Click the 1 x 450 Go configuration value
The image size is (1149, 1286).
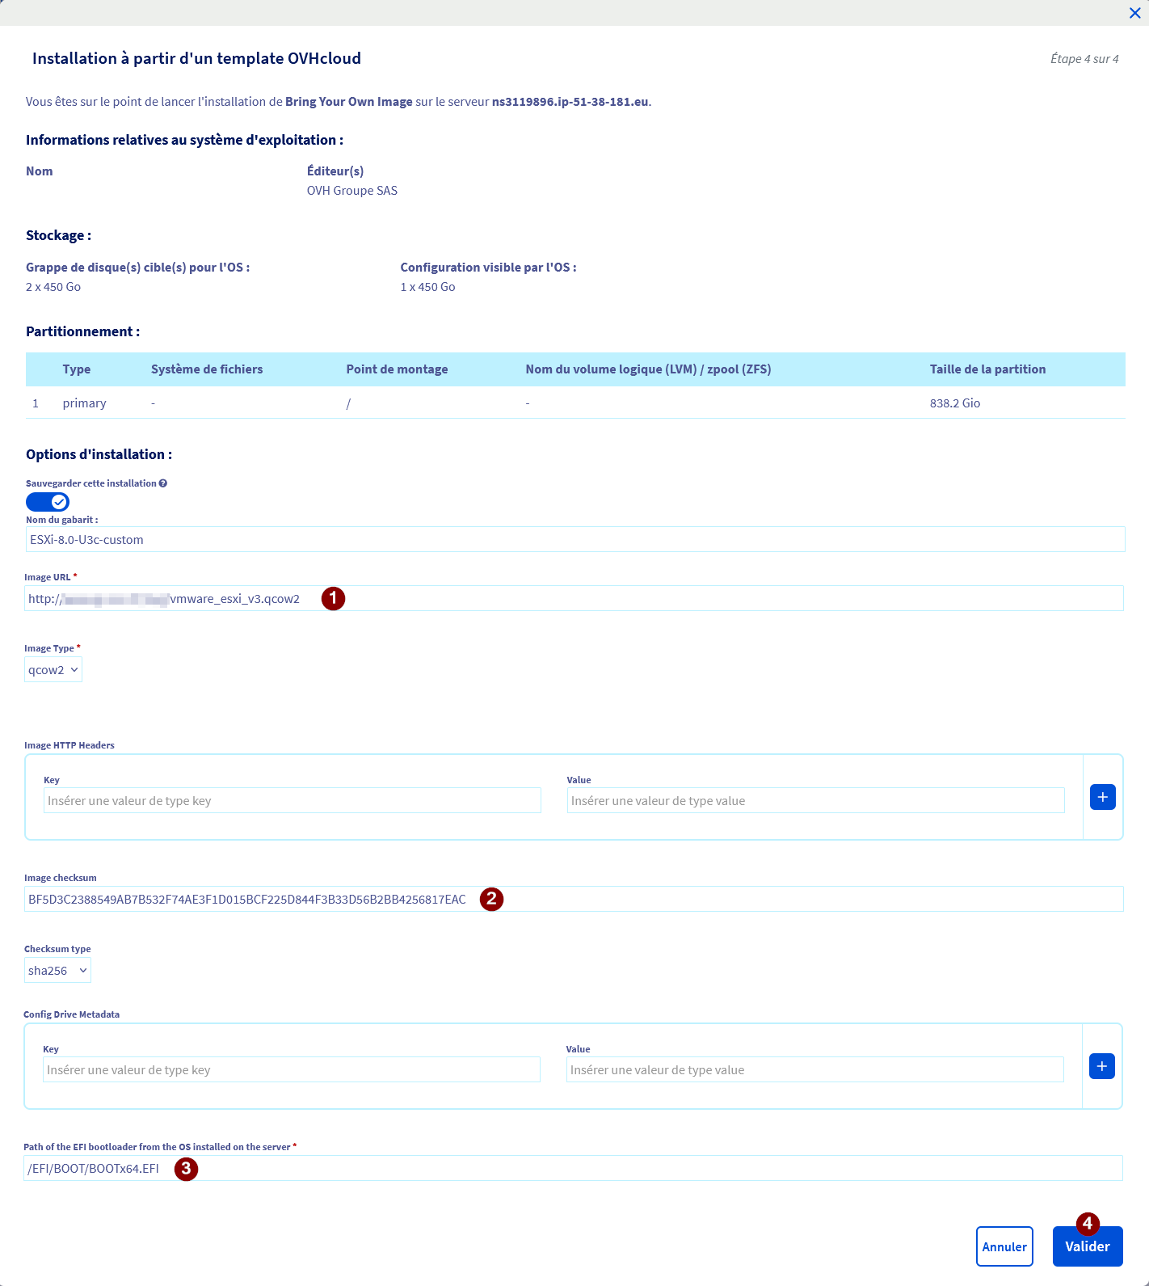coord(427,287)
